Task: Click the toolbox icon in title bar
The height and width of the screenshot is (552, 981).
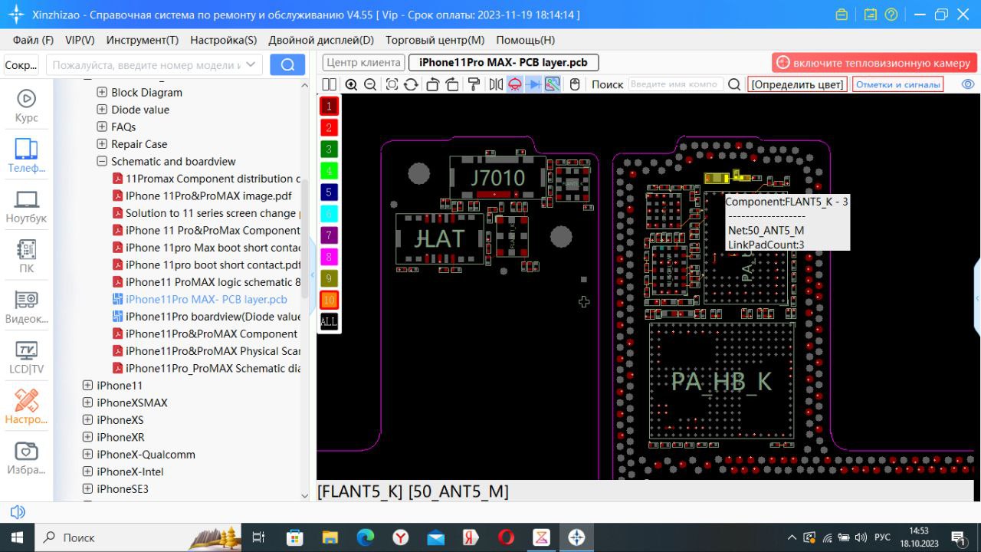Action: click(842, 15)
